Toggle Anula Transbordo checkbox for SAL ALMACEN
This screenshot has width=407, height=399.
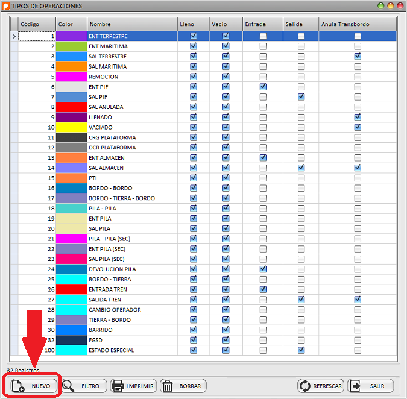coord(358,168)
